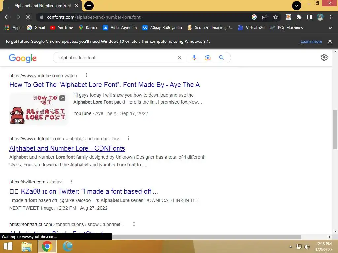This screenshot has width=338, height=253.
Task: Open the Virtual x86 bookmark
Action: (251, 28)
